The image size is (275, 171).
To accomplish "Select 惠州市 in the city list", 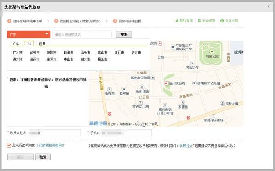I will [x=18, y=59].
